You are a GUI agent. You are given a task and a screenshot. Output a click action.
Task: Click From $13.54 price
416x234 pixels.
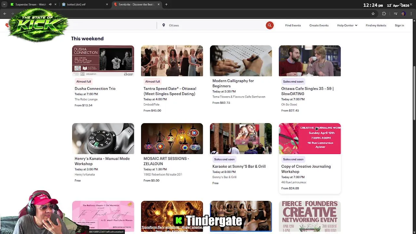84,105
